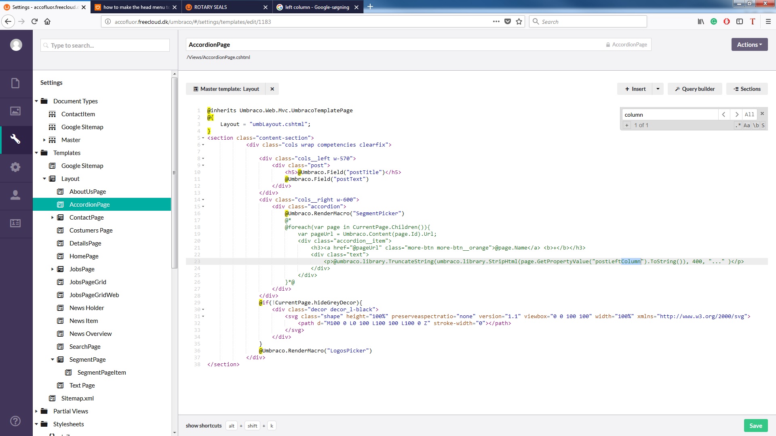
Task: Click the red Opera-style extension icon
Action: click(727, 21)
